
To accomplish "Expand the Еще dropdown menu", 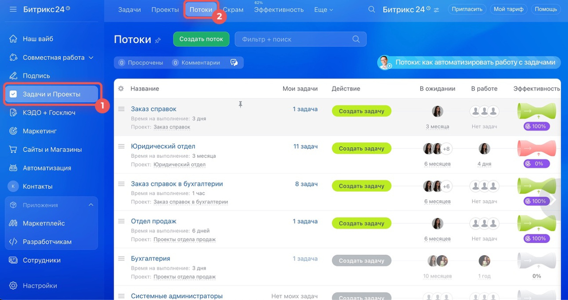I will tap(323, 10).
